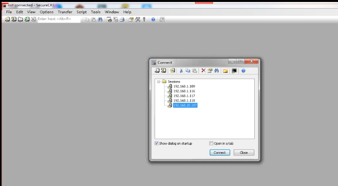Open Session Options icon in main toolbar
338x186 pixels.
131,20
